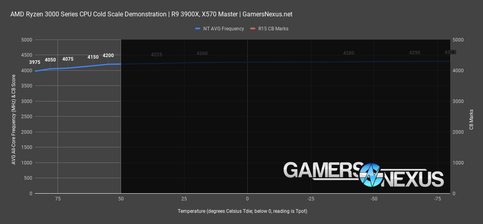Click the -50 tick on the temperature axis

[374, 199]
